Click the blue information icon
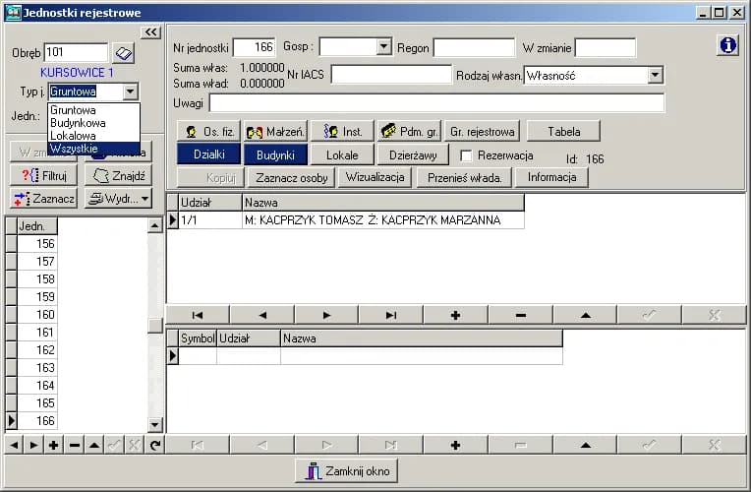Image resolution: width=751 pixels, height=492 pixels. pos(727,45)
